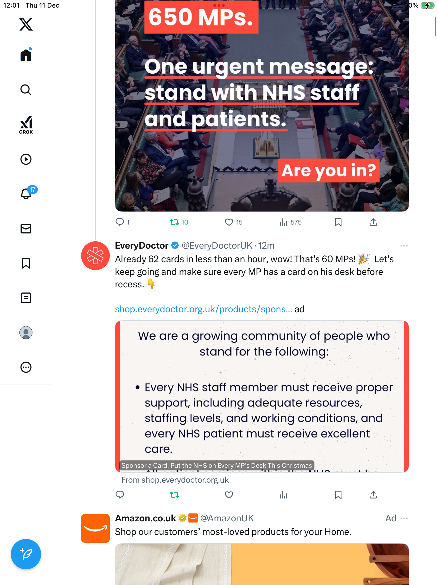Open the @EveryDoctorUK profile handle
The image size is (438, 585).
[217, 246]
